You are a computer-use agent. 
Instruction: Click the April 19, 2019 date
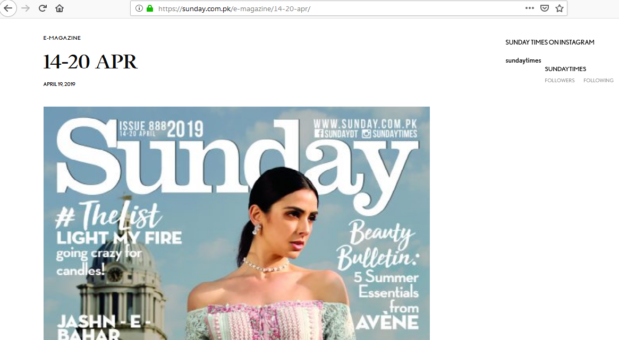tap(59, 84)
